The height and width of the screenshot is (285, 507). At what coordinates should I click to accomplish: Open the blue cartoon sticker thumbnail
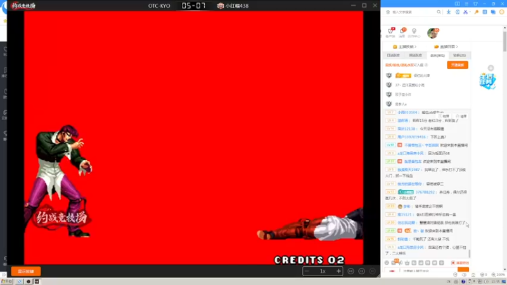487,81
